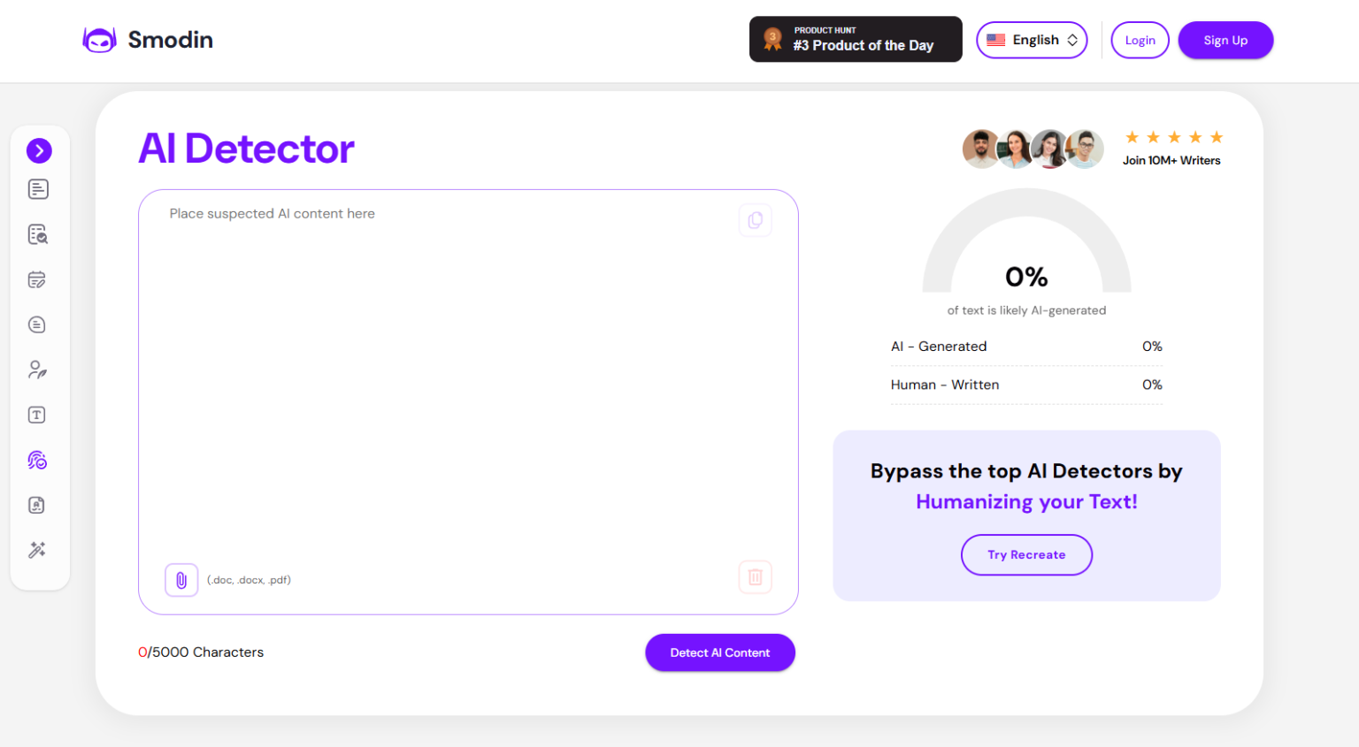Open the plagiarism checker sidebar icon
This screenshot has width=1359, height=747.
click(38, 233)
